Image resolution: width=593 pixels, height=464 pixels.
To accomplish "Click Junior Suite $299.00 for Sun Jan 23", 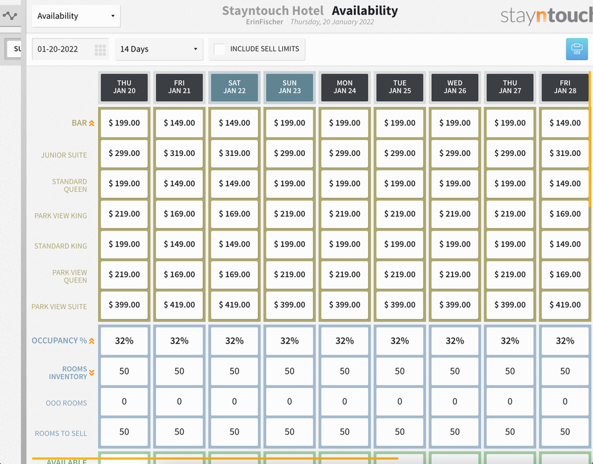I will [289, 153].
